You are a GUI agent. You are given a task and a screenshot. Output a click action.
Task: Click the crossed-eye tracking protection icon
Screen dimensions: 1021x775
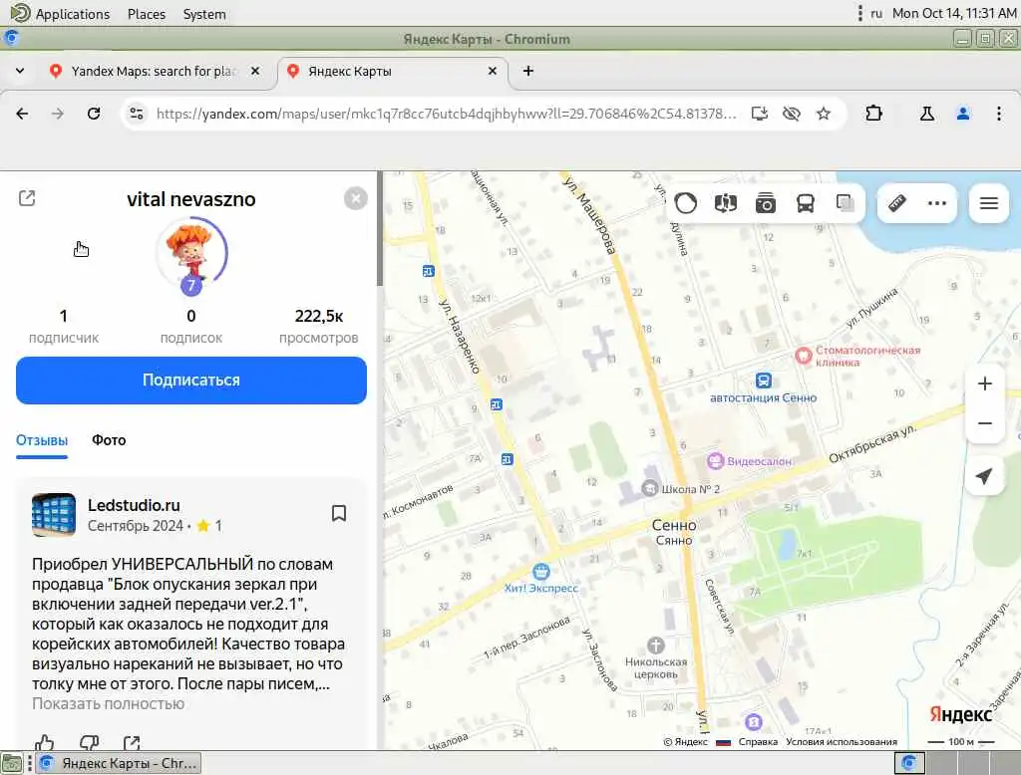click(x=791, y=114)
